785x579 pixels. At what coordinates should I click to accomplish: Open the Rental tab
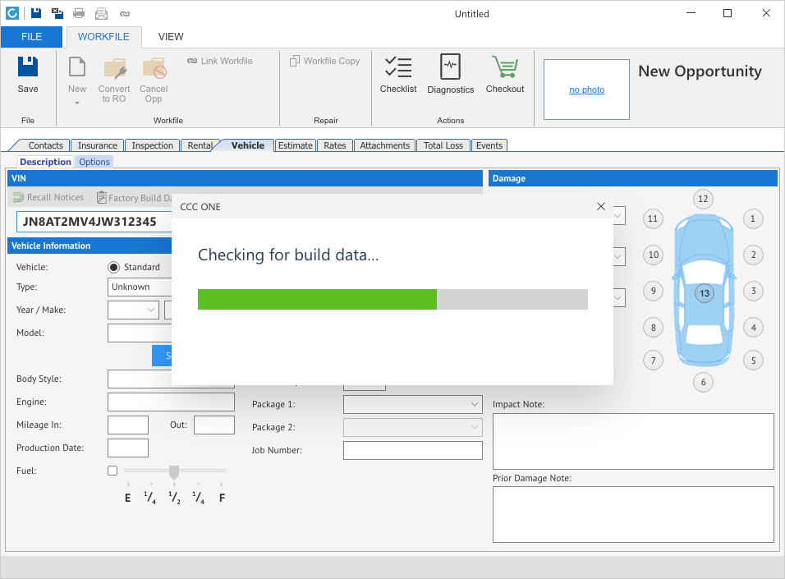[x=200, y=145]
